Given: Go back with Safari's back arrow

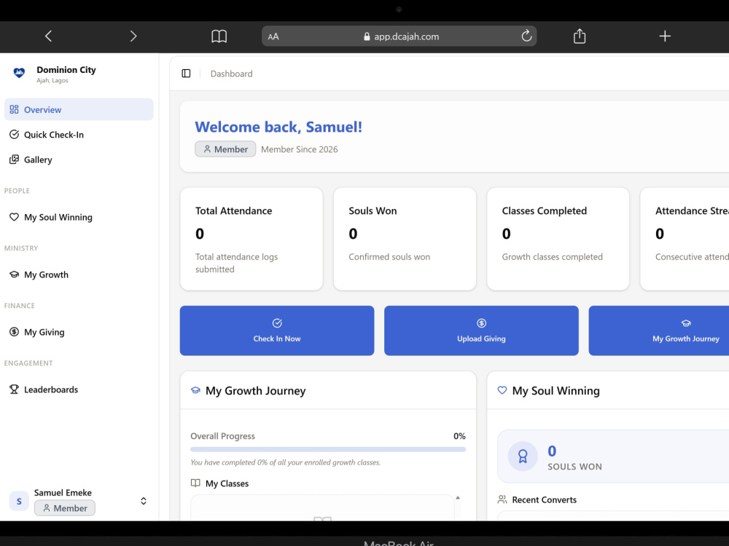Looking at the screenshot, I should pyautogui.click(x=48, y=36).
